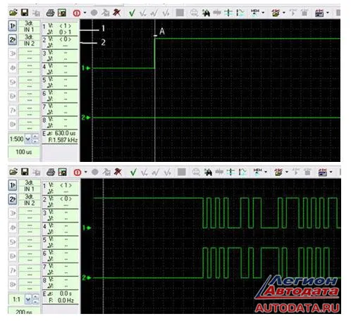Toggle channel 2 button beside IN 2 in top window
The height and width of the screenshot is (321, 351).
point(13,39)
